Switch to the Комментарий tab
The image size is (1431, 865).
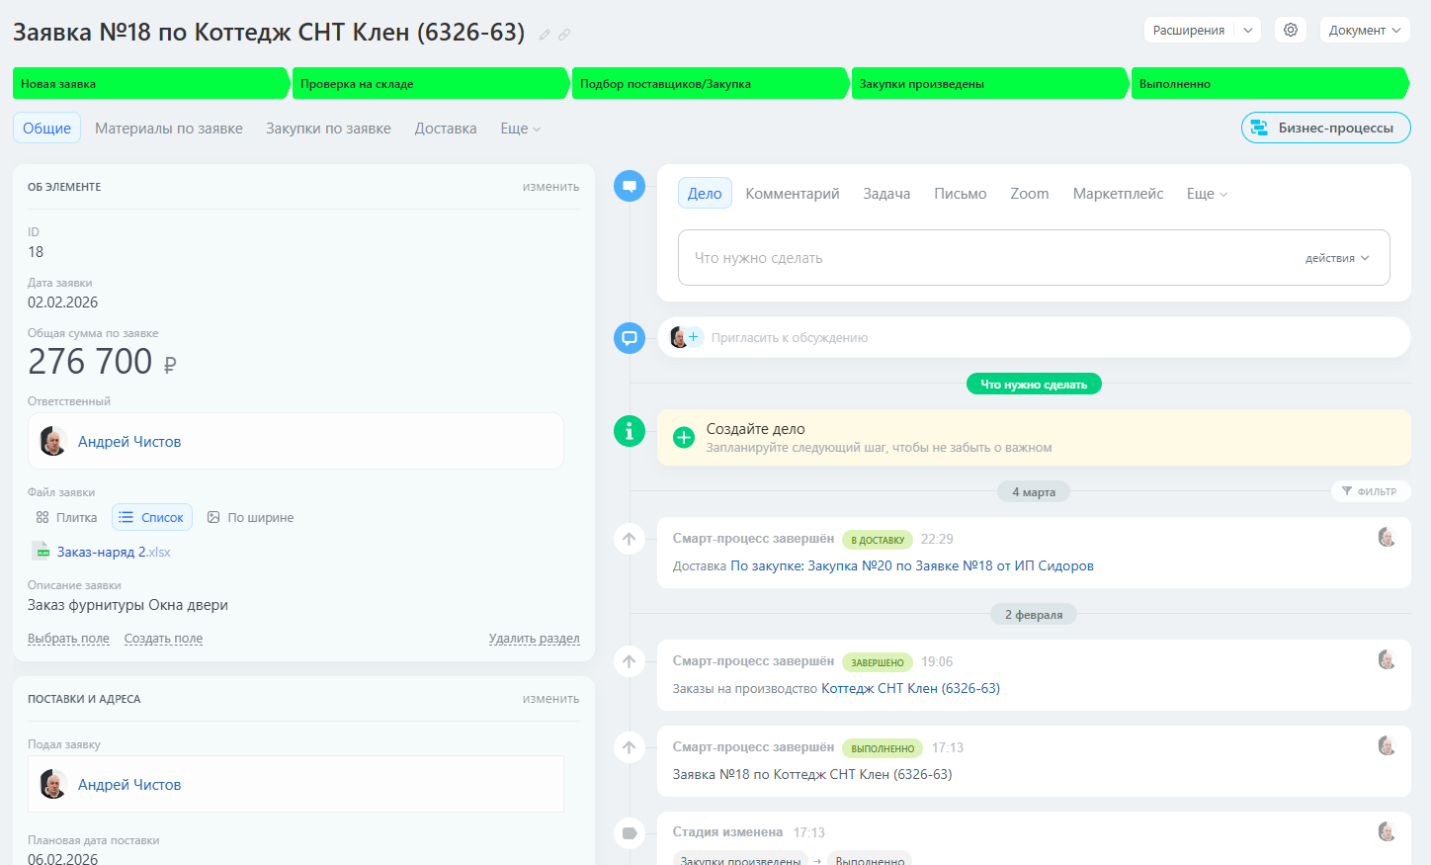tap(792, 194)
